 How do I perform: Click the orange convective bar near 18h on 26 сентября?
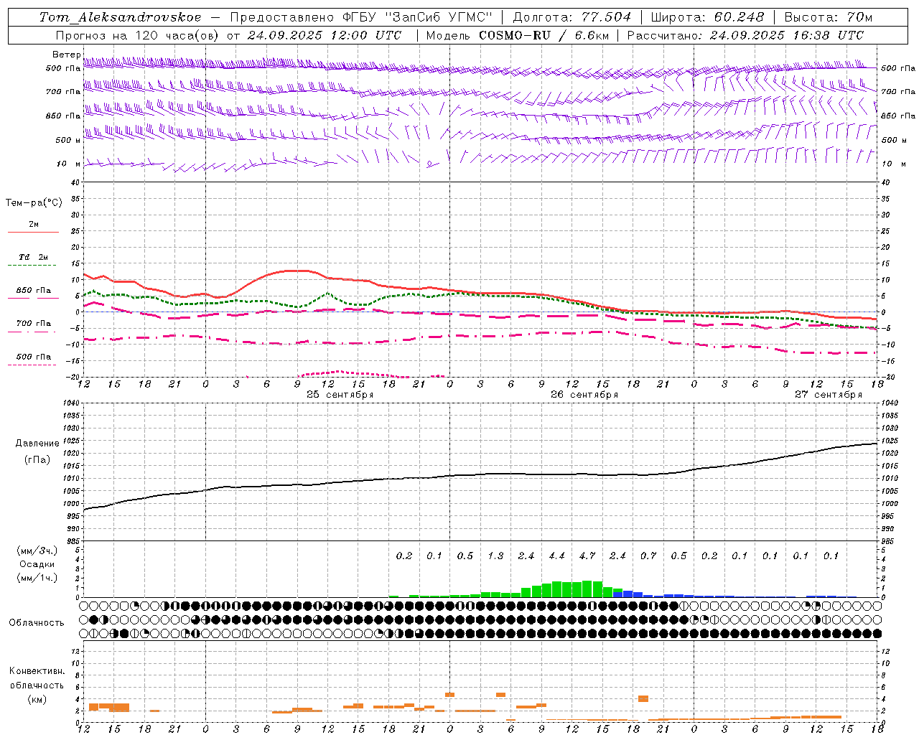(643, 698)
